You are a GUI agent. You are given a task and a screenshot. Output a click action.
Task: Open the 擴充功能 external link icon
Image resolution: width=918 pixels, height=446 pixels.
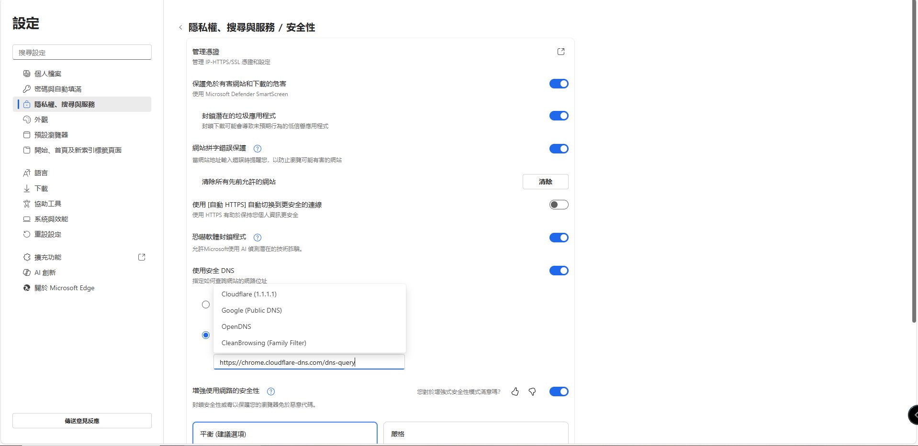point(142,257)
